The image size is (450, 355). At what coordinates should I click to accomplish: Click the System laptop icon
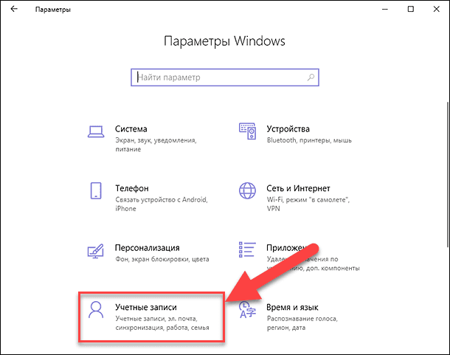pos(96,131)
